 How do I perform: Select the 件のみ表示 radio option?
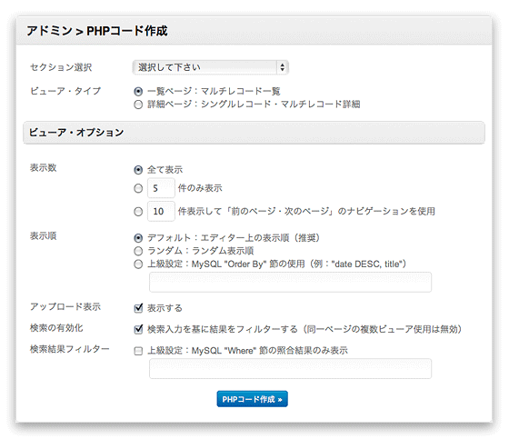click(x=138, y=188)
